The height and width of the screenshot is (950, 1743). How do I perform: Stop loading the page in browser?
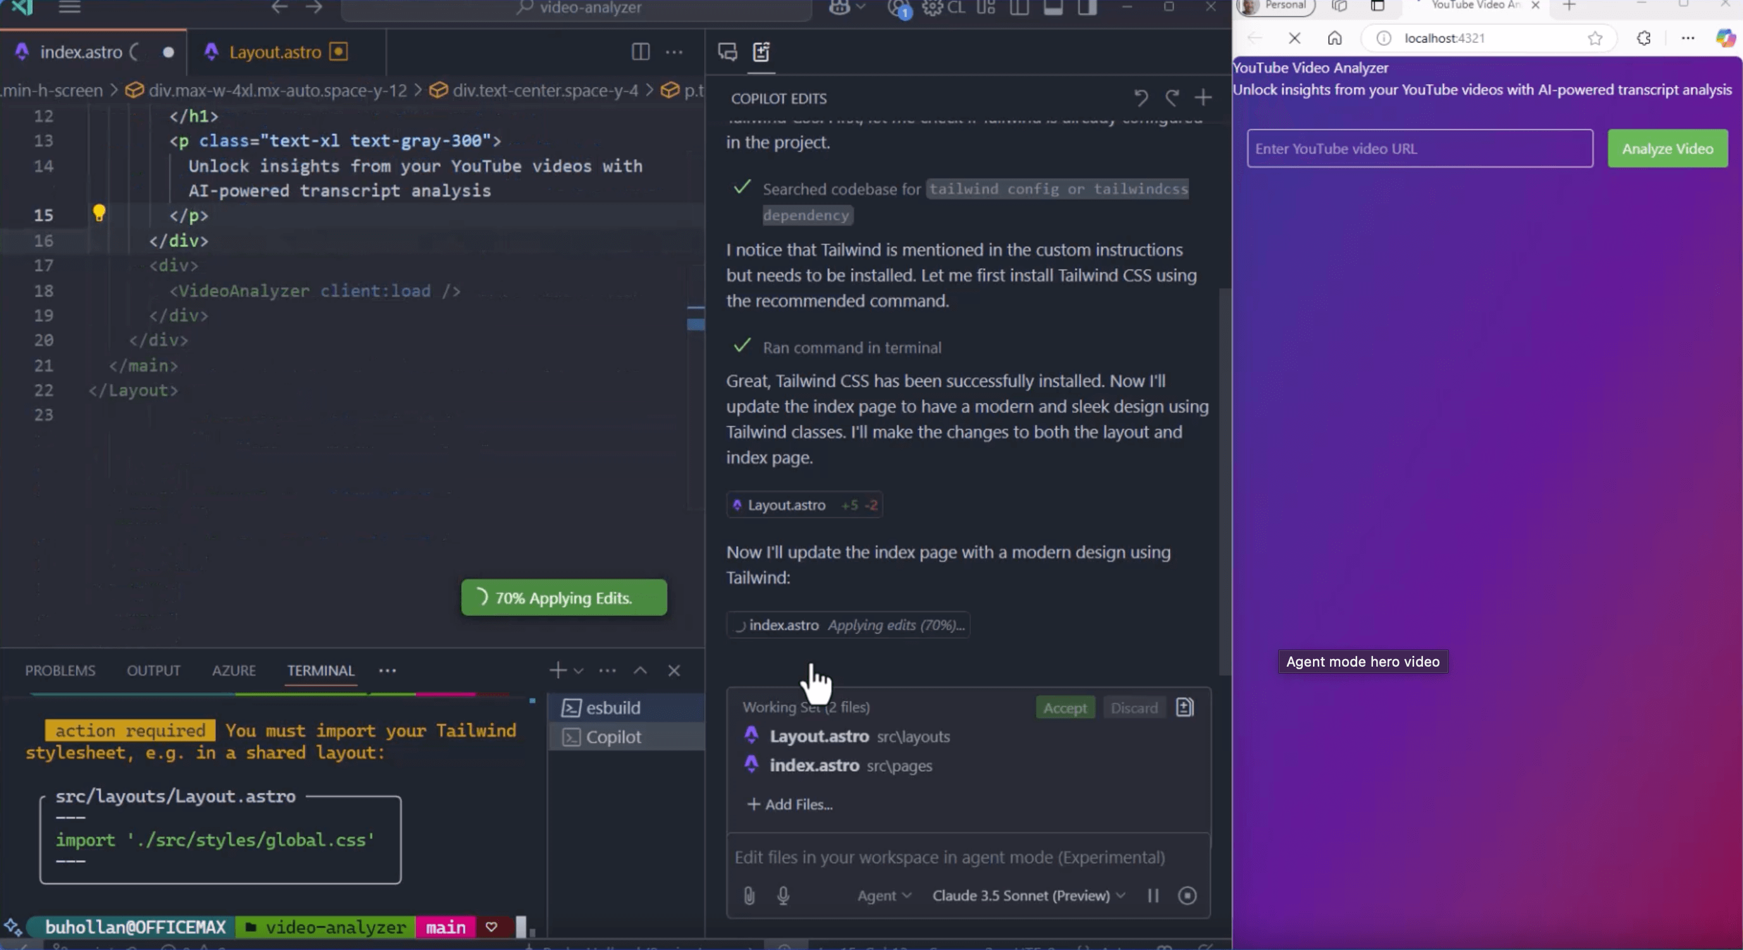point(1295,38)
